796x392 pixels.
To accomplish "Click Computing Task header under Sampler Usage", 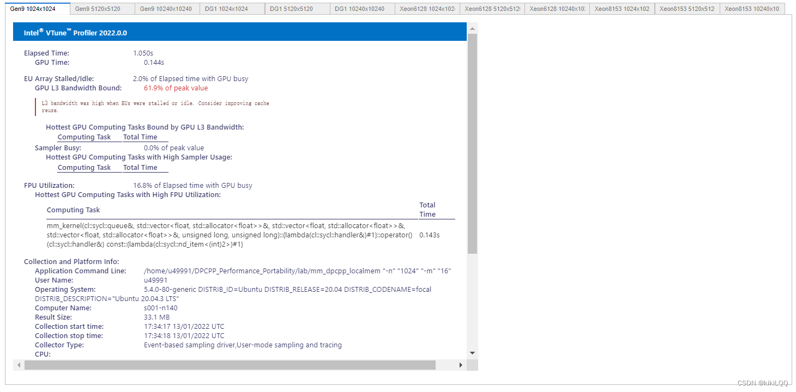I will tap(84, 168).
